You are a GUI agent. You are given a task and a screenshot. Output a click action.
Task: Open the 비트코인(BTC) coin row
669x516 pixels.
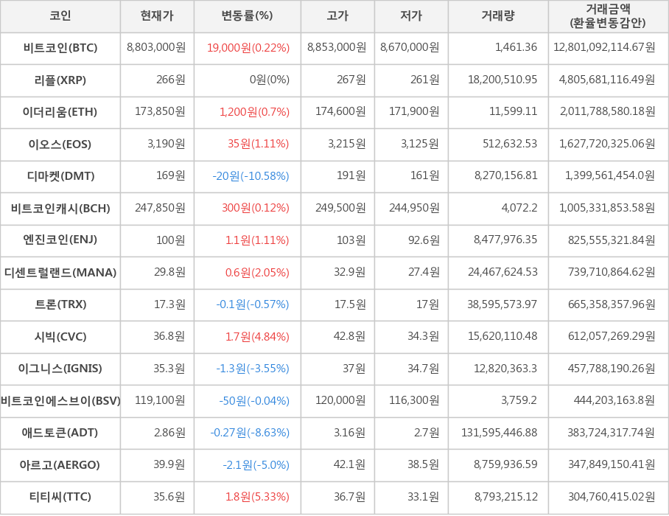pos(60,48)
